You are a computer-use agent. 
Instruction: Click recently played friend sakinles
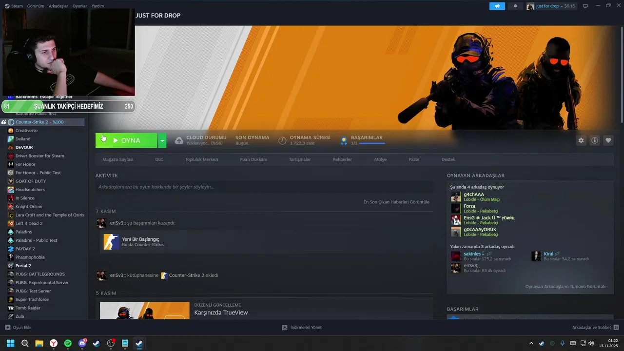tap(472, 254)
